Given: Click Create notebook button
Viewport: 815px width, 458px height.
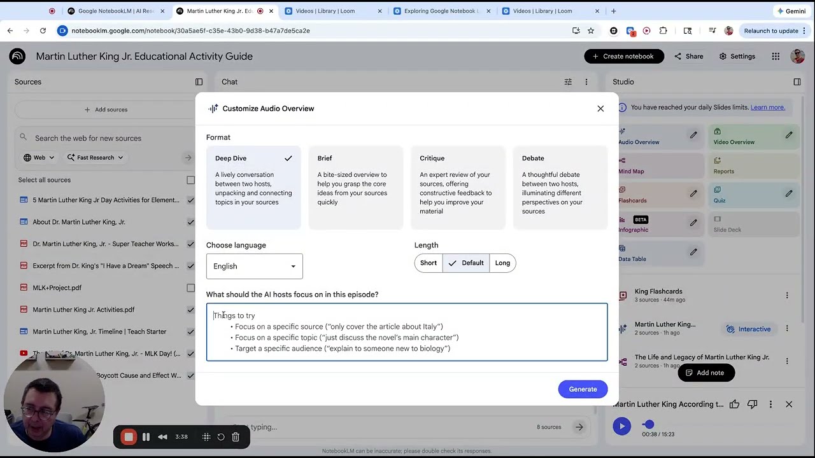Looking at the screenshot, I should point(624,56).
